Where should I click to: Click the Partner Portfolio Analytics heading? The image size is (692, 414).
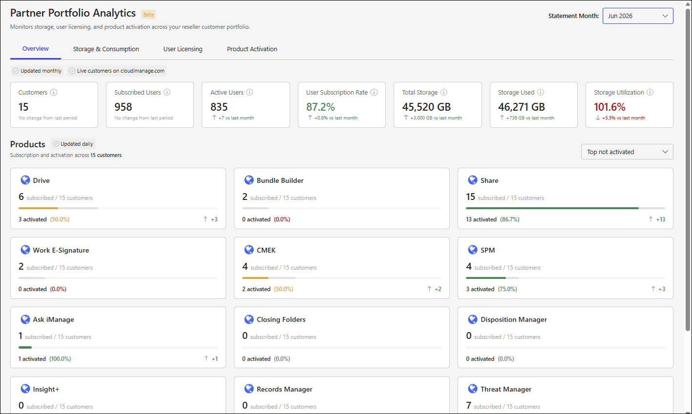coord(73,13)
